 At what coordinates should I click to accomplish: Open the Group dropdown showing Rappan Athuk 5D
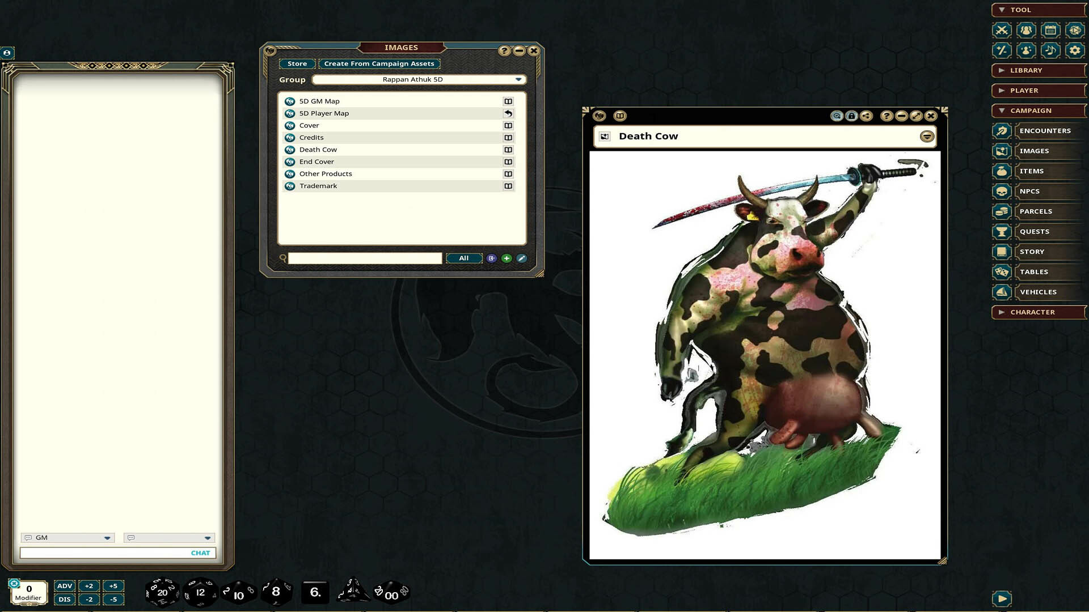[x=518, y=79]
